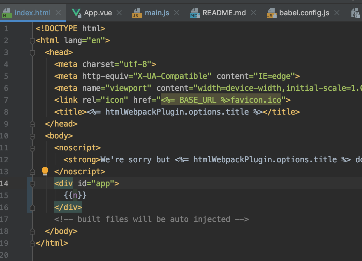The width and height of the screenshot is (362, 261).
Task: Click the opening <body> tag
Action: pyautogui.click(x=59, y=136)
